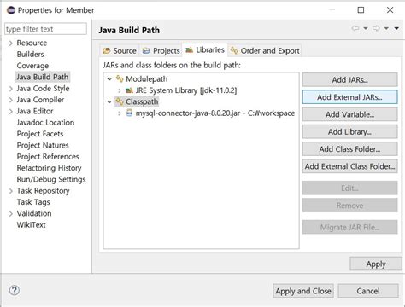Click the mysql-connector jar file icon
This screenshot has height=307, width=405.
[129, 113]
